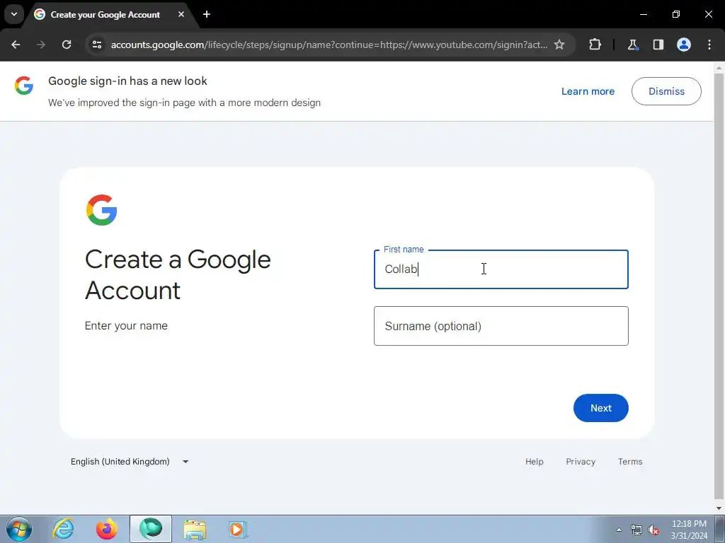Image resolution: width=725 pixels, height=543 pixels.
Task: Open the Chrome profile avatar
Action: point(684,45)
